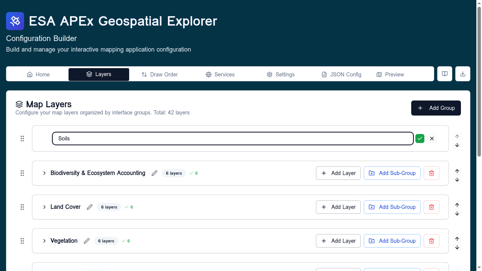Move Biodiversity & Ecosystem Accounting group down
This screenshot has width=482, height=271.
(x=457, y=180)
